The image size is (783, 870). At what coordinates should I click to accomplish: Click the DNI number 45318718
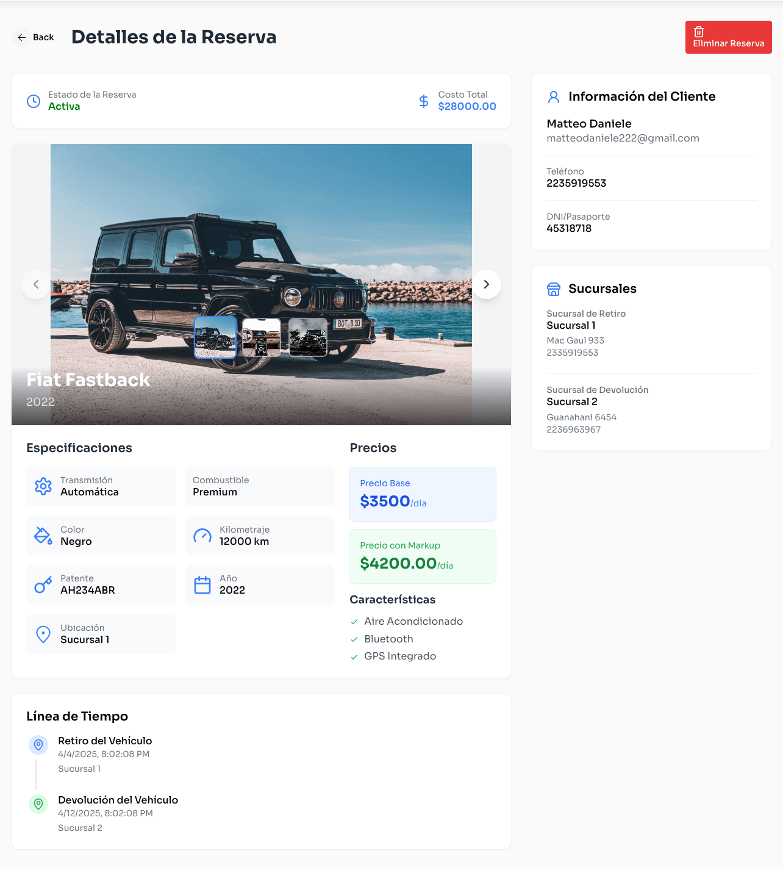(x=569, y=228)
